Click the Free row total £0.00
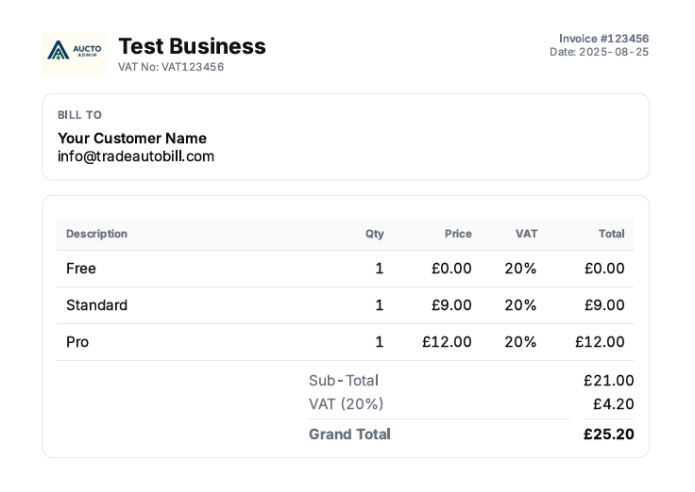Viewport: 695px width, 492px height. click(x=604, y=268)
